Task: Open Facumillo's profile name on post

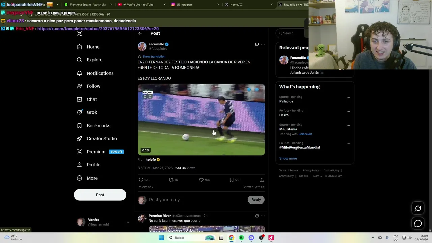Action: tap(156, 44)
